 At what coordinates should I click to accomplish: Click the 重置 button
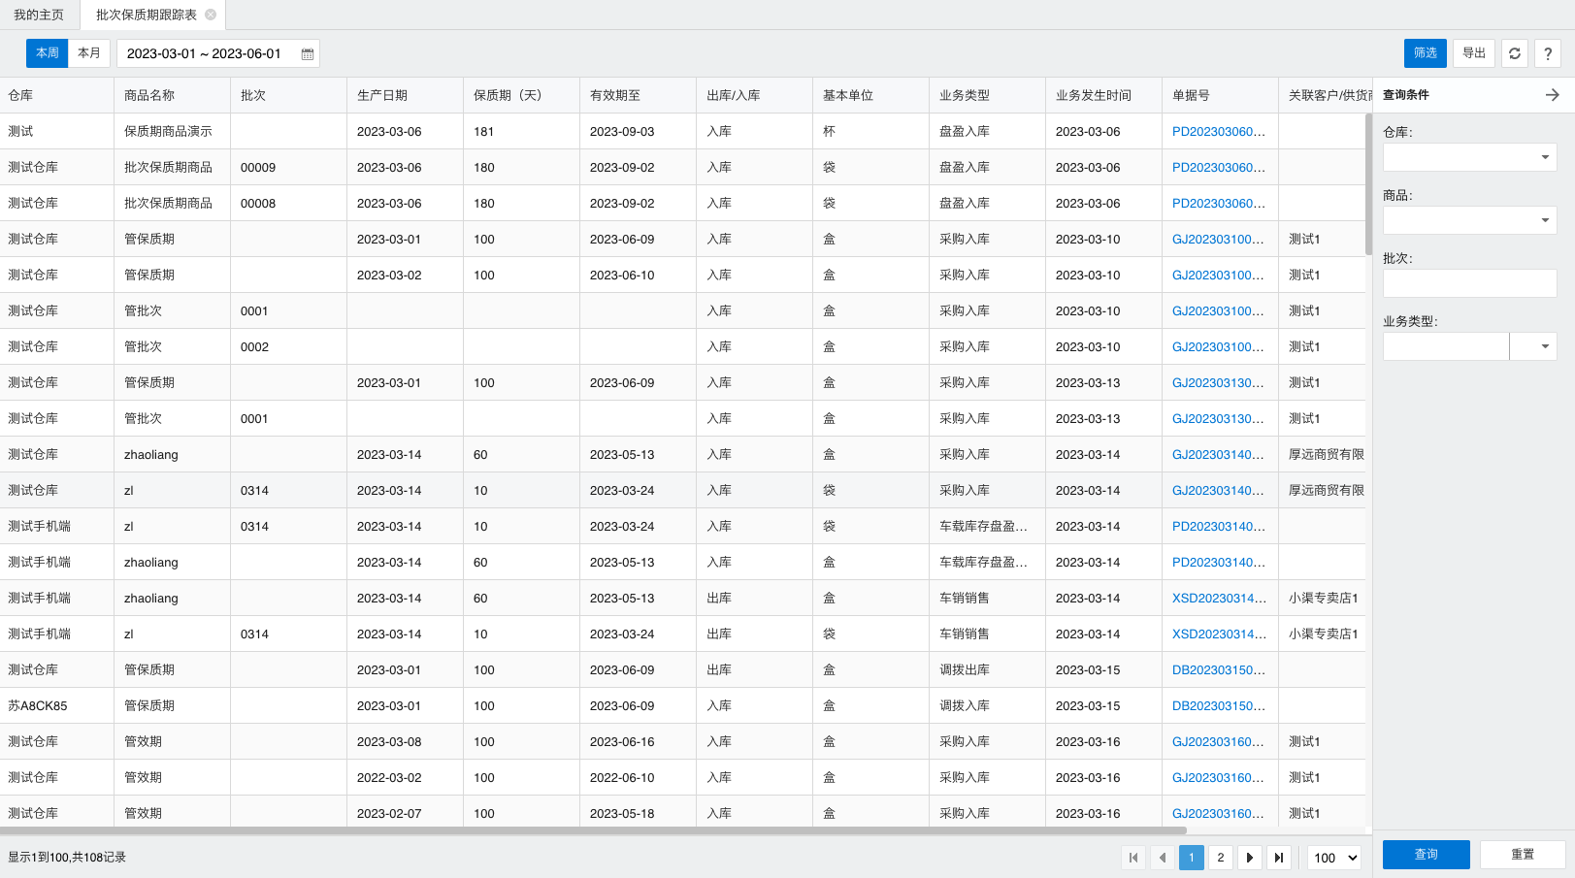[x=1522, y=855]
